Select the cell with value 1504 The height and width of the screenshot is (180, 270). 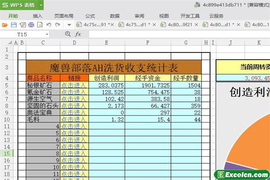coord(186,85)
